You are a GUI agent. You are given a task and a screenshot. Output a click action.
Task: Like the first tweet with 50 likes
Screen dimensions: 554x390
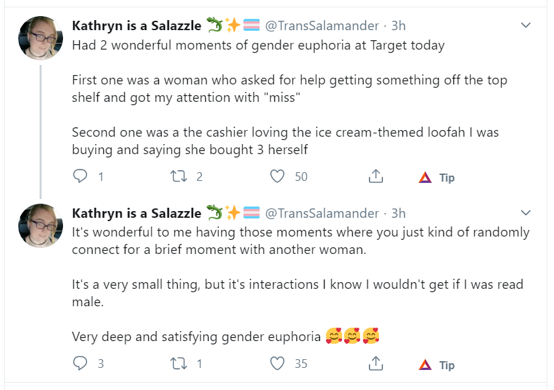tap(278, 176)
